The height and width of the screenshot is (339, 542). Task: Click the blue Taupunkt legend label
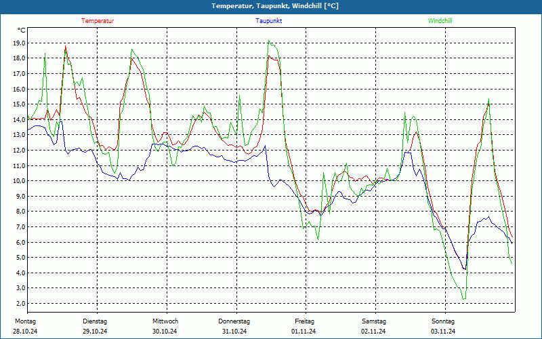[268, 21]
